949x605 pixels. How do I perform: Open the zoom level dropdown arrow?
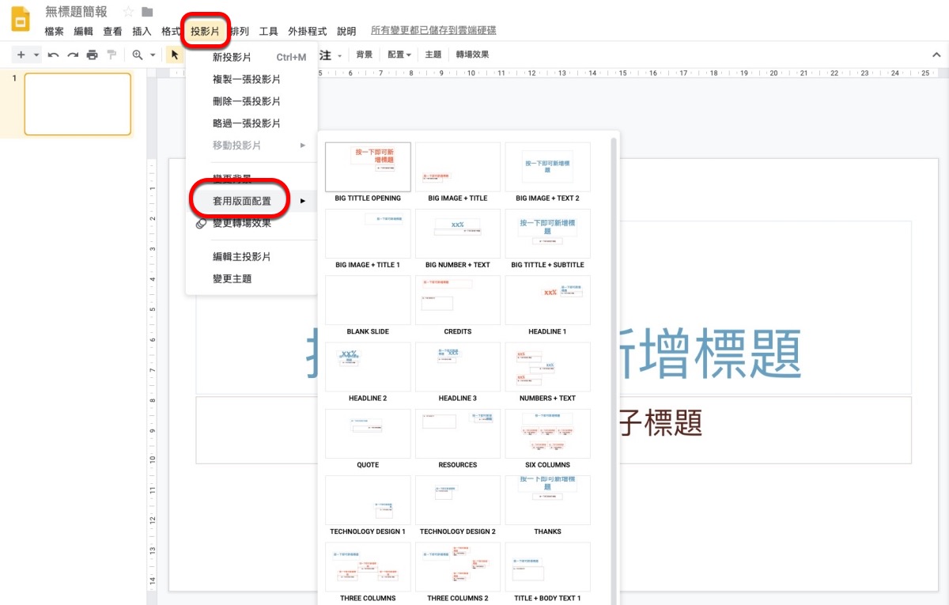tap(153, 55)
